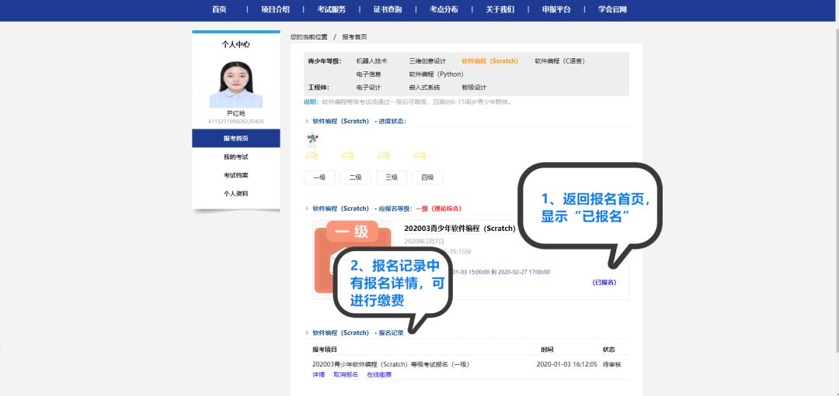The image size is (839, 396).
Task: Click the robot mascot progress icon
Action: 312,139
